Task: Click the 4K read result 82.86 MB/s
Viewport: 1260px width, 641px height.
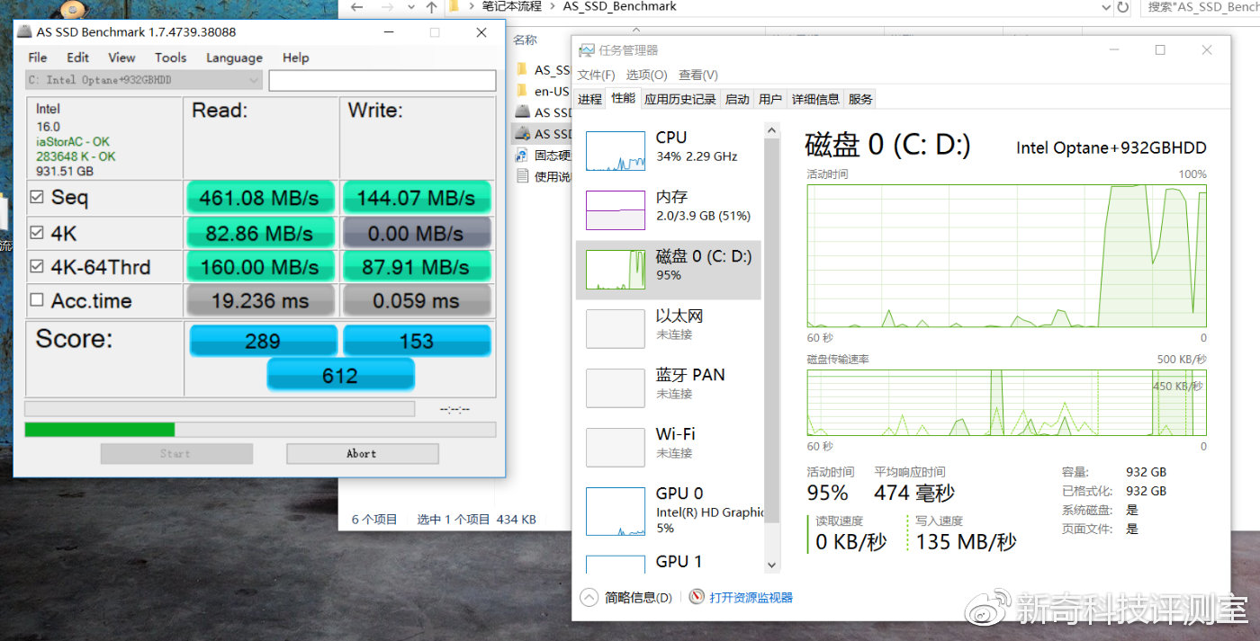Action: (x=259, y=234)
